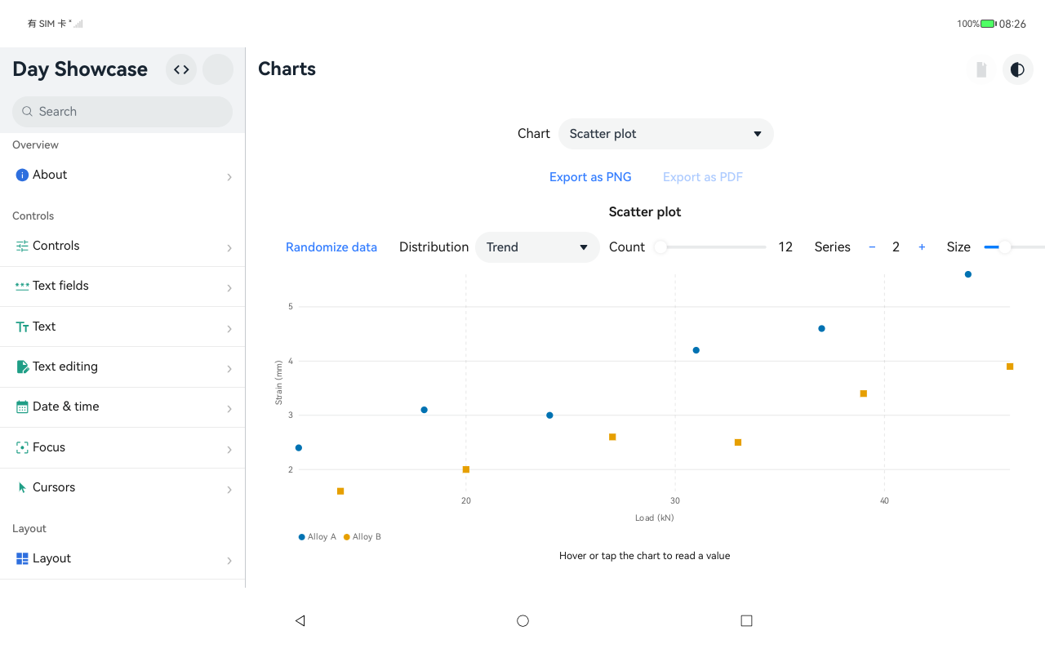Click the Controls sliders icon
The height and width of the screenshot is (653, 1045).
tap(22, 246)
